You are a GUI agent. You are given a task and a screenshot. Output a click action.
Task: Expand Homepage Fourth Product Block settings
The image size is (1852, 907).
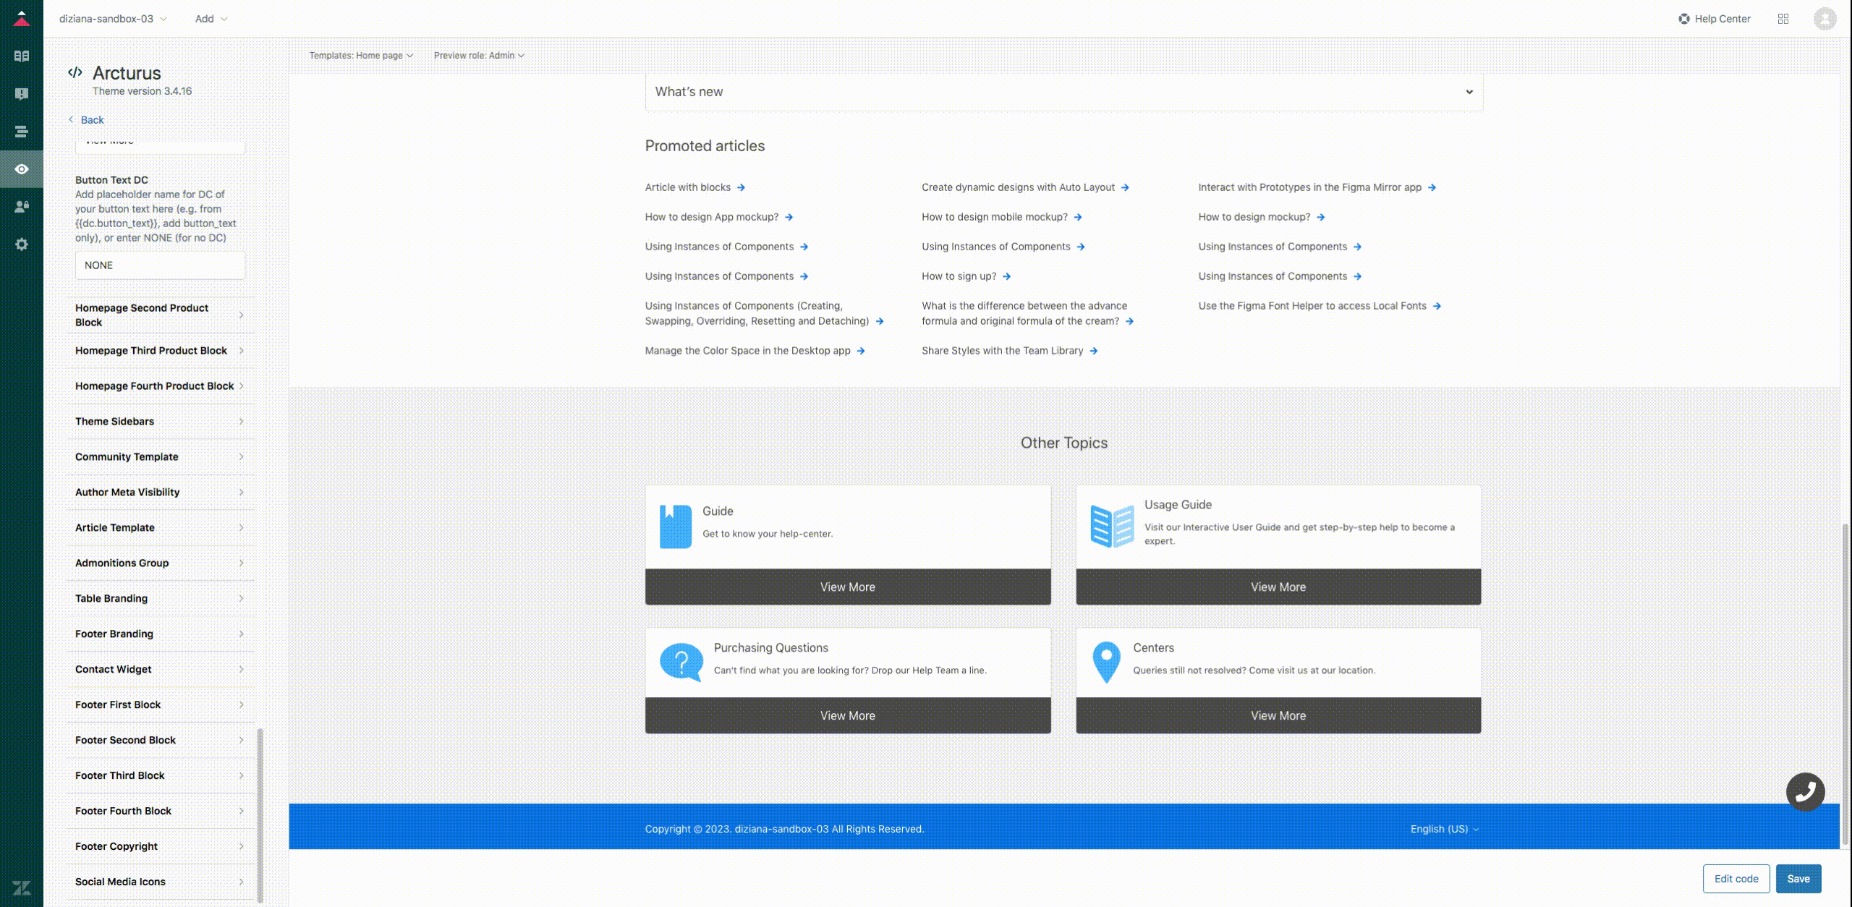[160, 386]
